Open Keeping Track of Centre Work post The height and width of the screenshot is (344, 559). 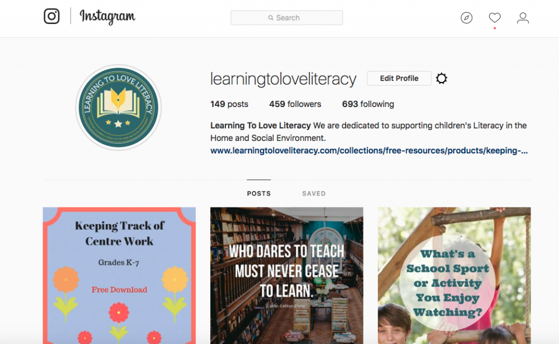tap(119, 276)
